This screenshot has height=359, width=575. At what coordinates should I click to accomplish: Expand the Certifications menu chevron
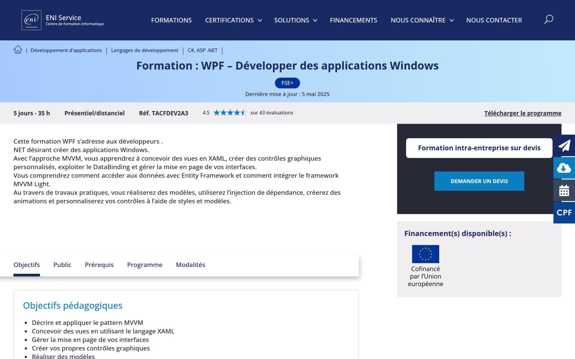click(260, 20)
